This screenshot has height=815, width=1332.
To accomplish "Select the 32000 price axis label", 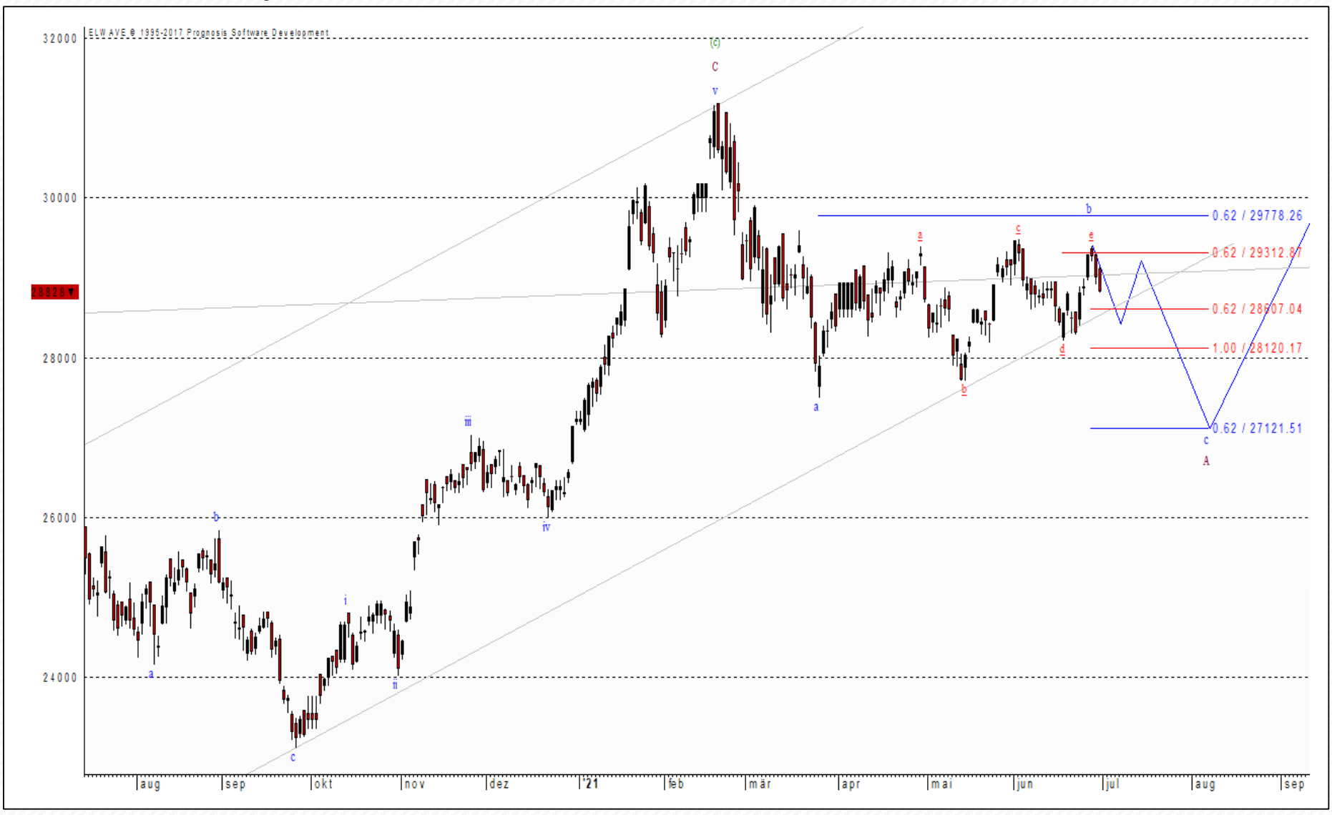I will coord(60,39).
